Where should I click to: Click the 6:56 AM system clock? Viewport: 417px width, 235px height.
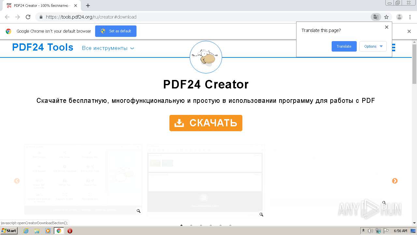click(x=400, y=231)
